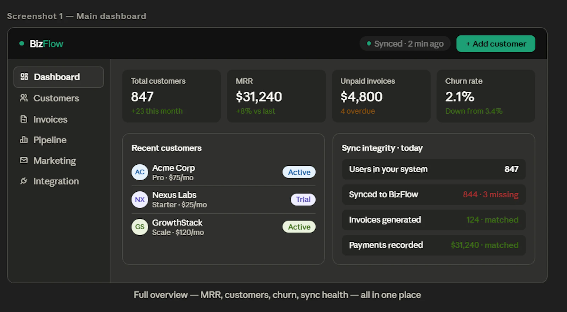Click the Invoices document icon

24,119
